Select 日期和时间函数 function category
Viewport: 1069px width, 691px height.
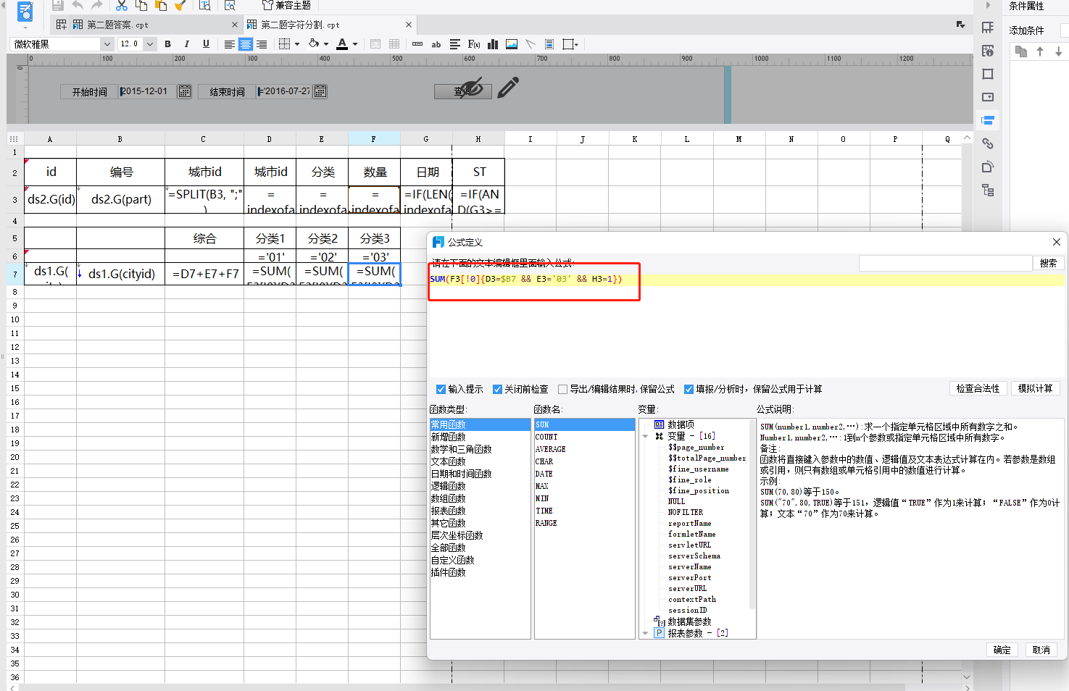click(x=462, y=474)
